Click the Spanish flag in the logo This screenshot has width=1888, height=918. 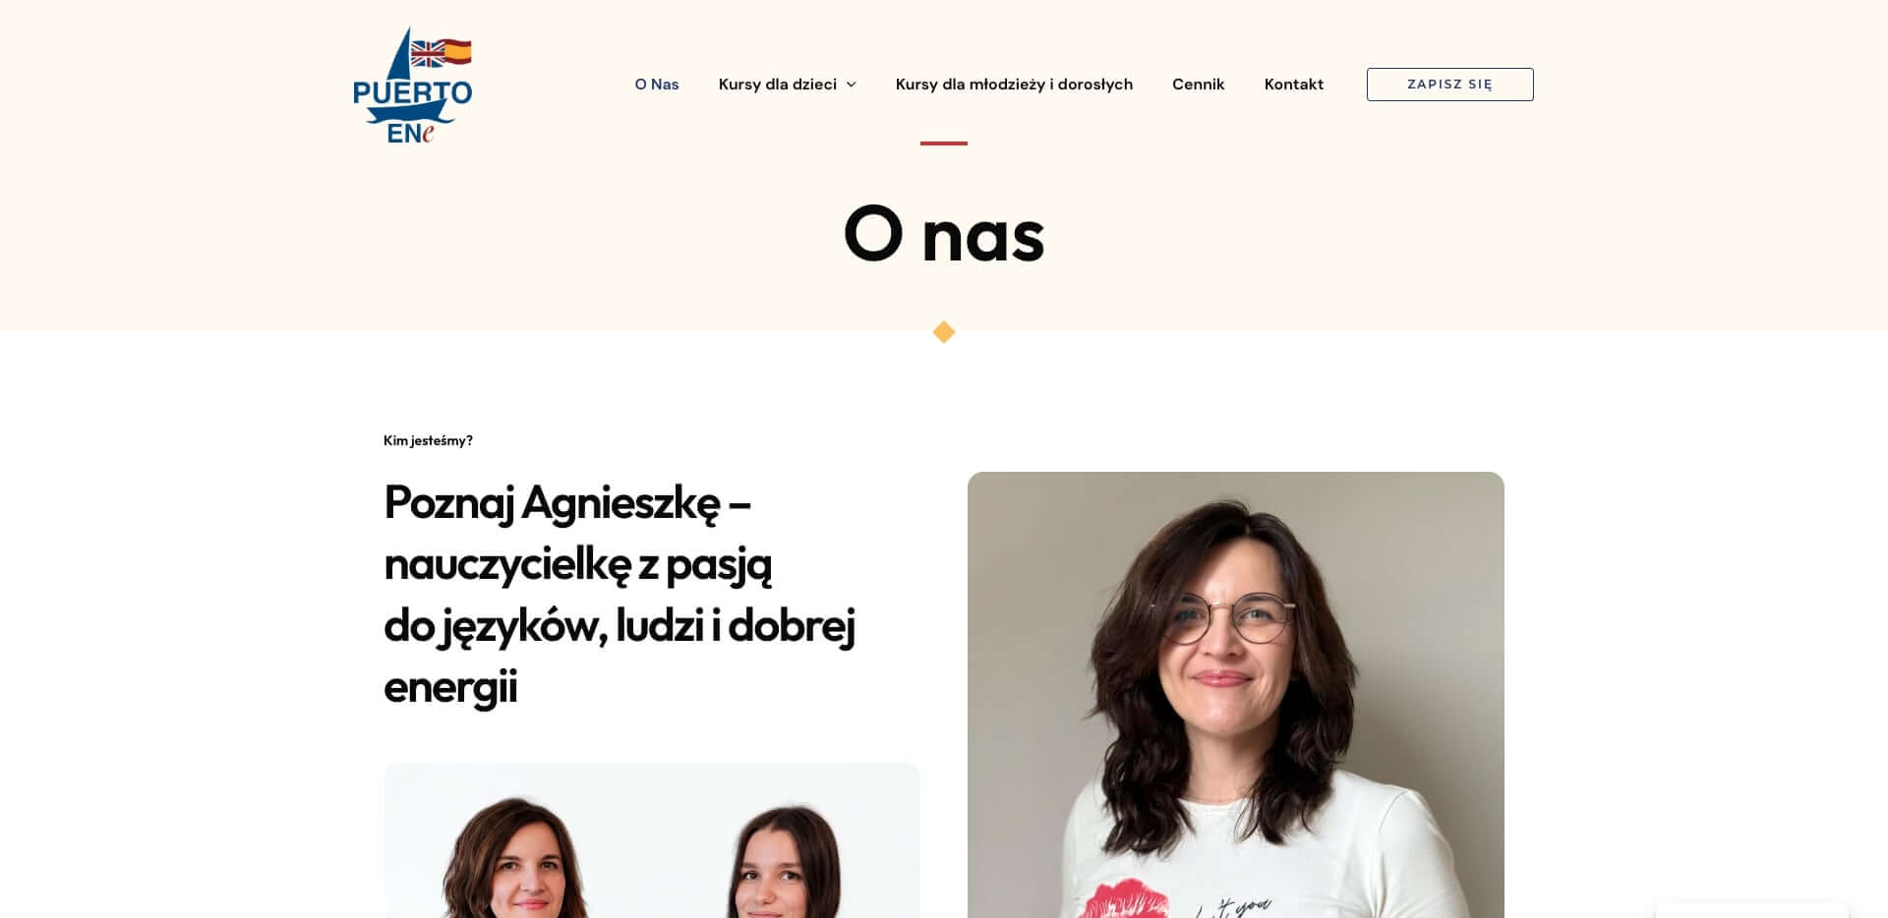pyautogui.click(x=457, y=51)
